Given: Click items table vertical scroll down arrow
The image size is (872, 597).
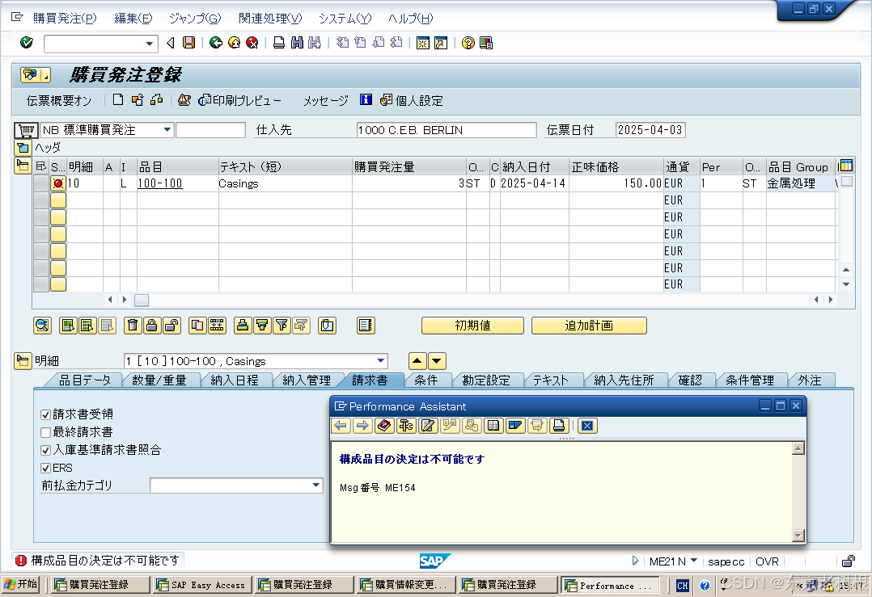Looking at the screenshot, I should 846,284.
